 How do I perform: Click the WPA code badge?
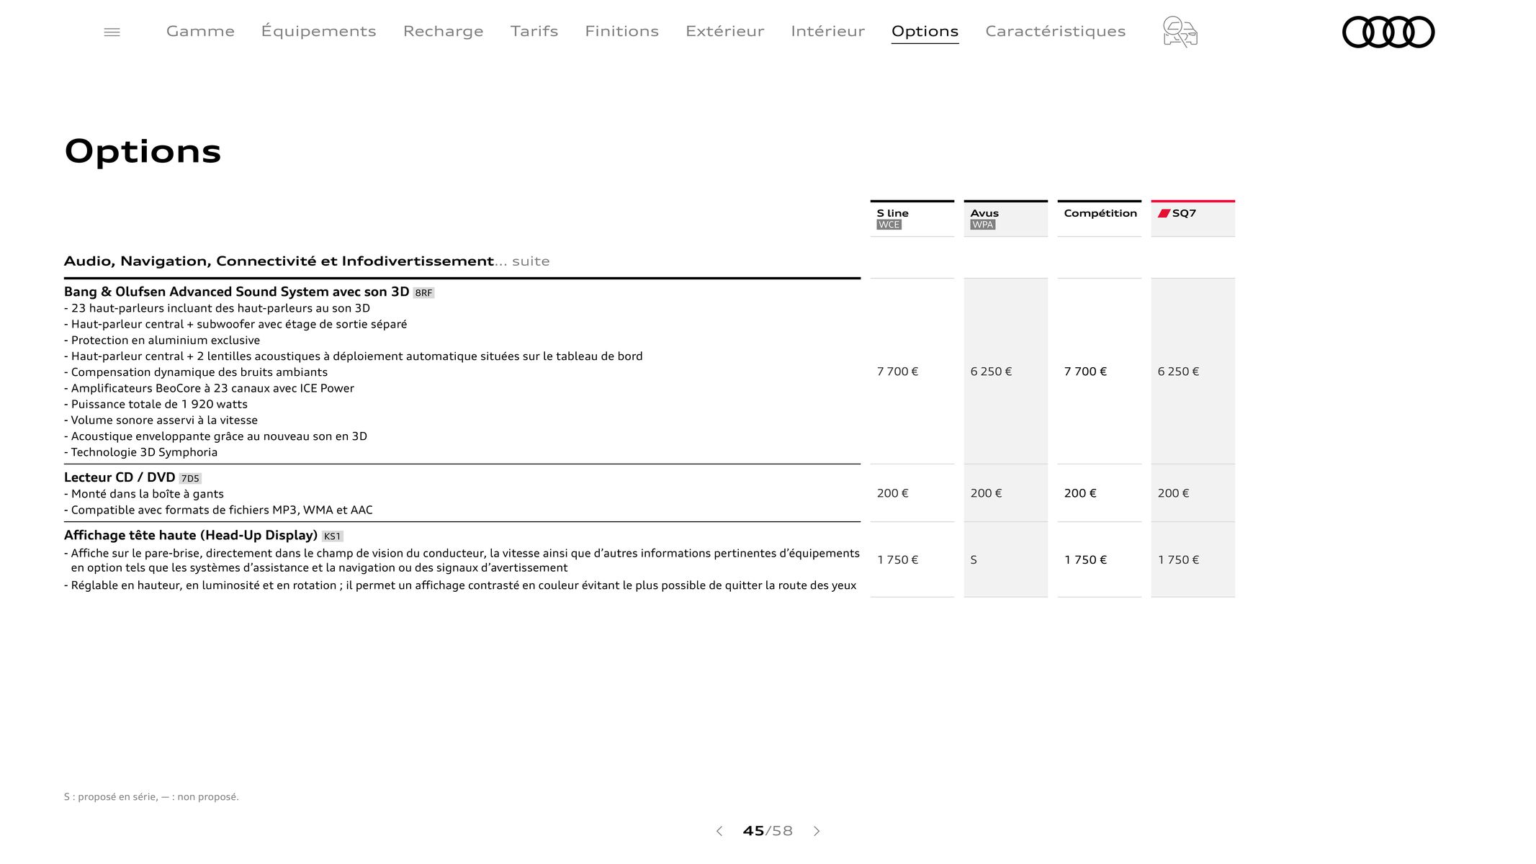click(x=982, y=225)
